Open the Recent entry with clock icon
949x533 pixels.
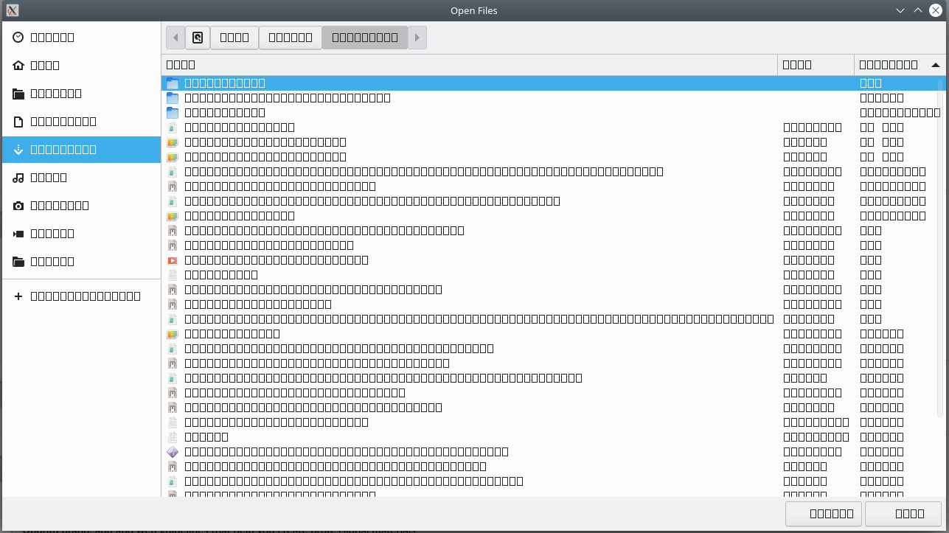click(81, 37)
